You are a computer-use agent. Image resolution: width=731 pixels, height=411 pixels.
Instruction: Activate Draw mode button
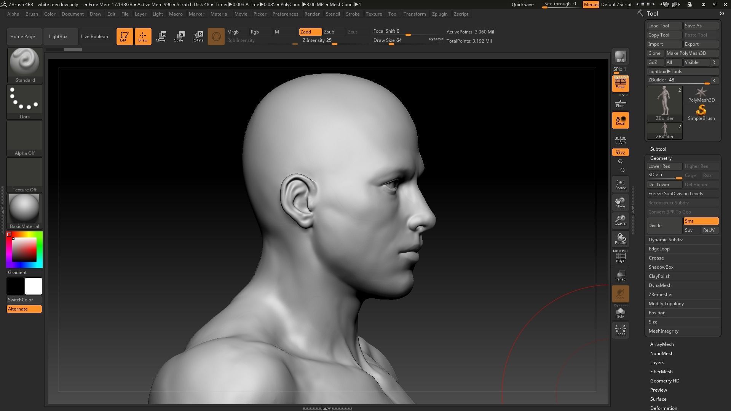point(143,37)
